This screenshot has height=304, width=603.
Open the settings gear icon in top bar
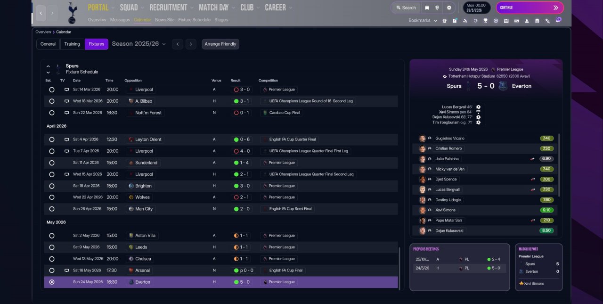coord(449,8)
